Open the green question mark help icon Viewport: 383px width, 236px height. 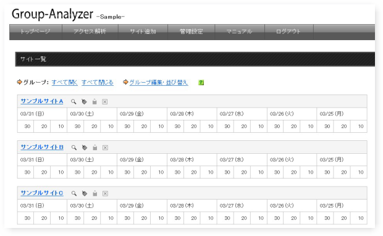201,83
